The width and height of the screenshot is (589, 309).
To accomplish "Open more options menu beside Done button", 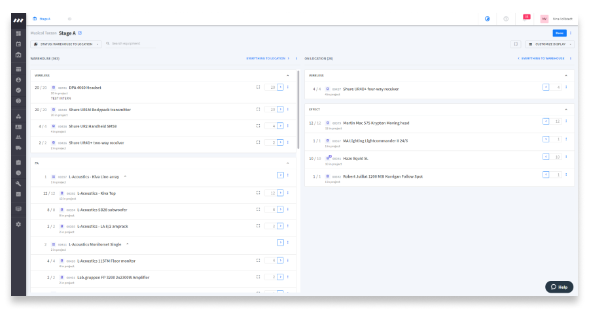I will pos(570,33).
